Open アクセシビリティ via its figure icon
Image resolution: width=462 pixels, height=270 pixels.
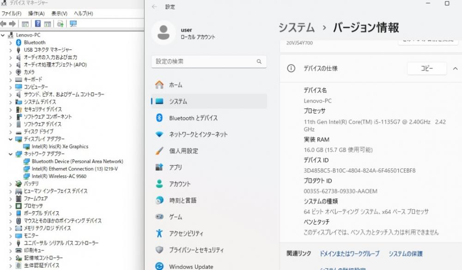[159, 233]
